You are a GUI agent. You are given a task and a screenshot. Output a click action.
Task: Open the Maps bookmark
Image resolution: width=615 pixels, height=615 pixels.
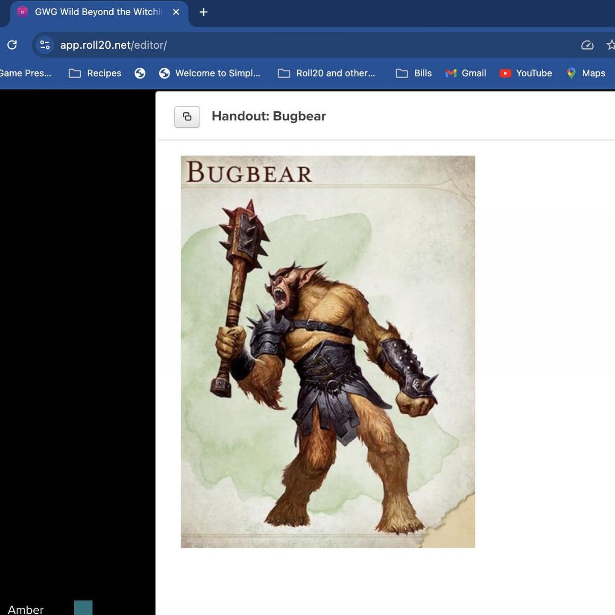586,73
